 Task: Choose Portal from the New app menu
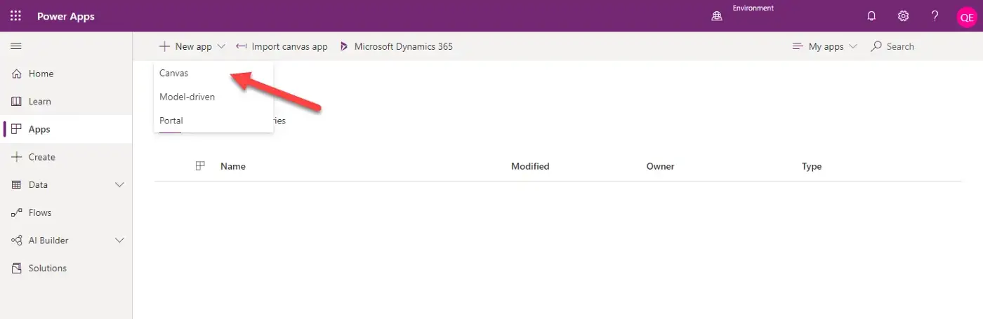pyautogui.click(x=213, y=121)
